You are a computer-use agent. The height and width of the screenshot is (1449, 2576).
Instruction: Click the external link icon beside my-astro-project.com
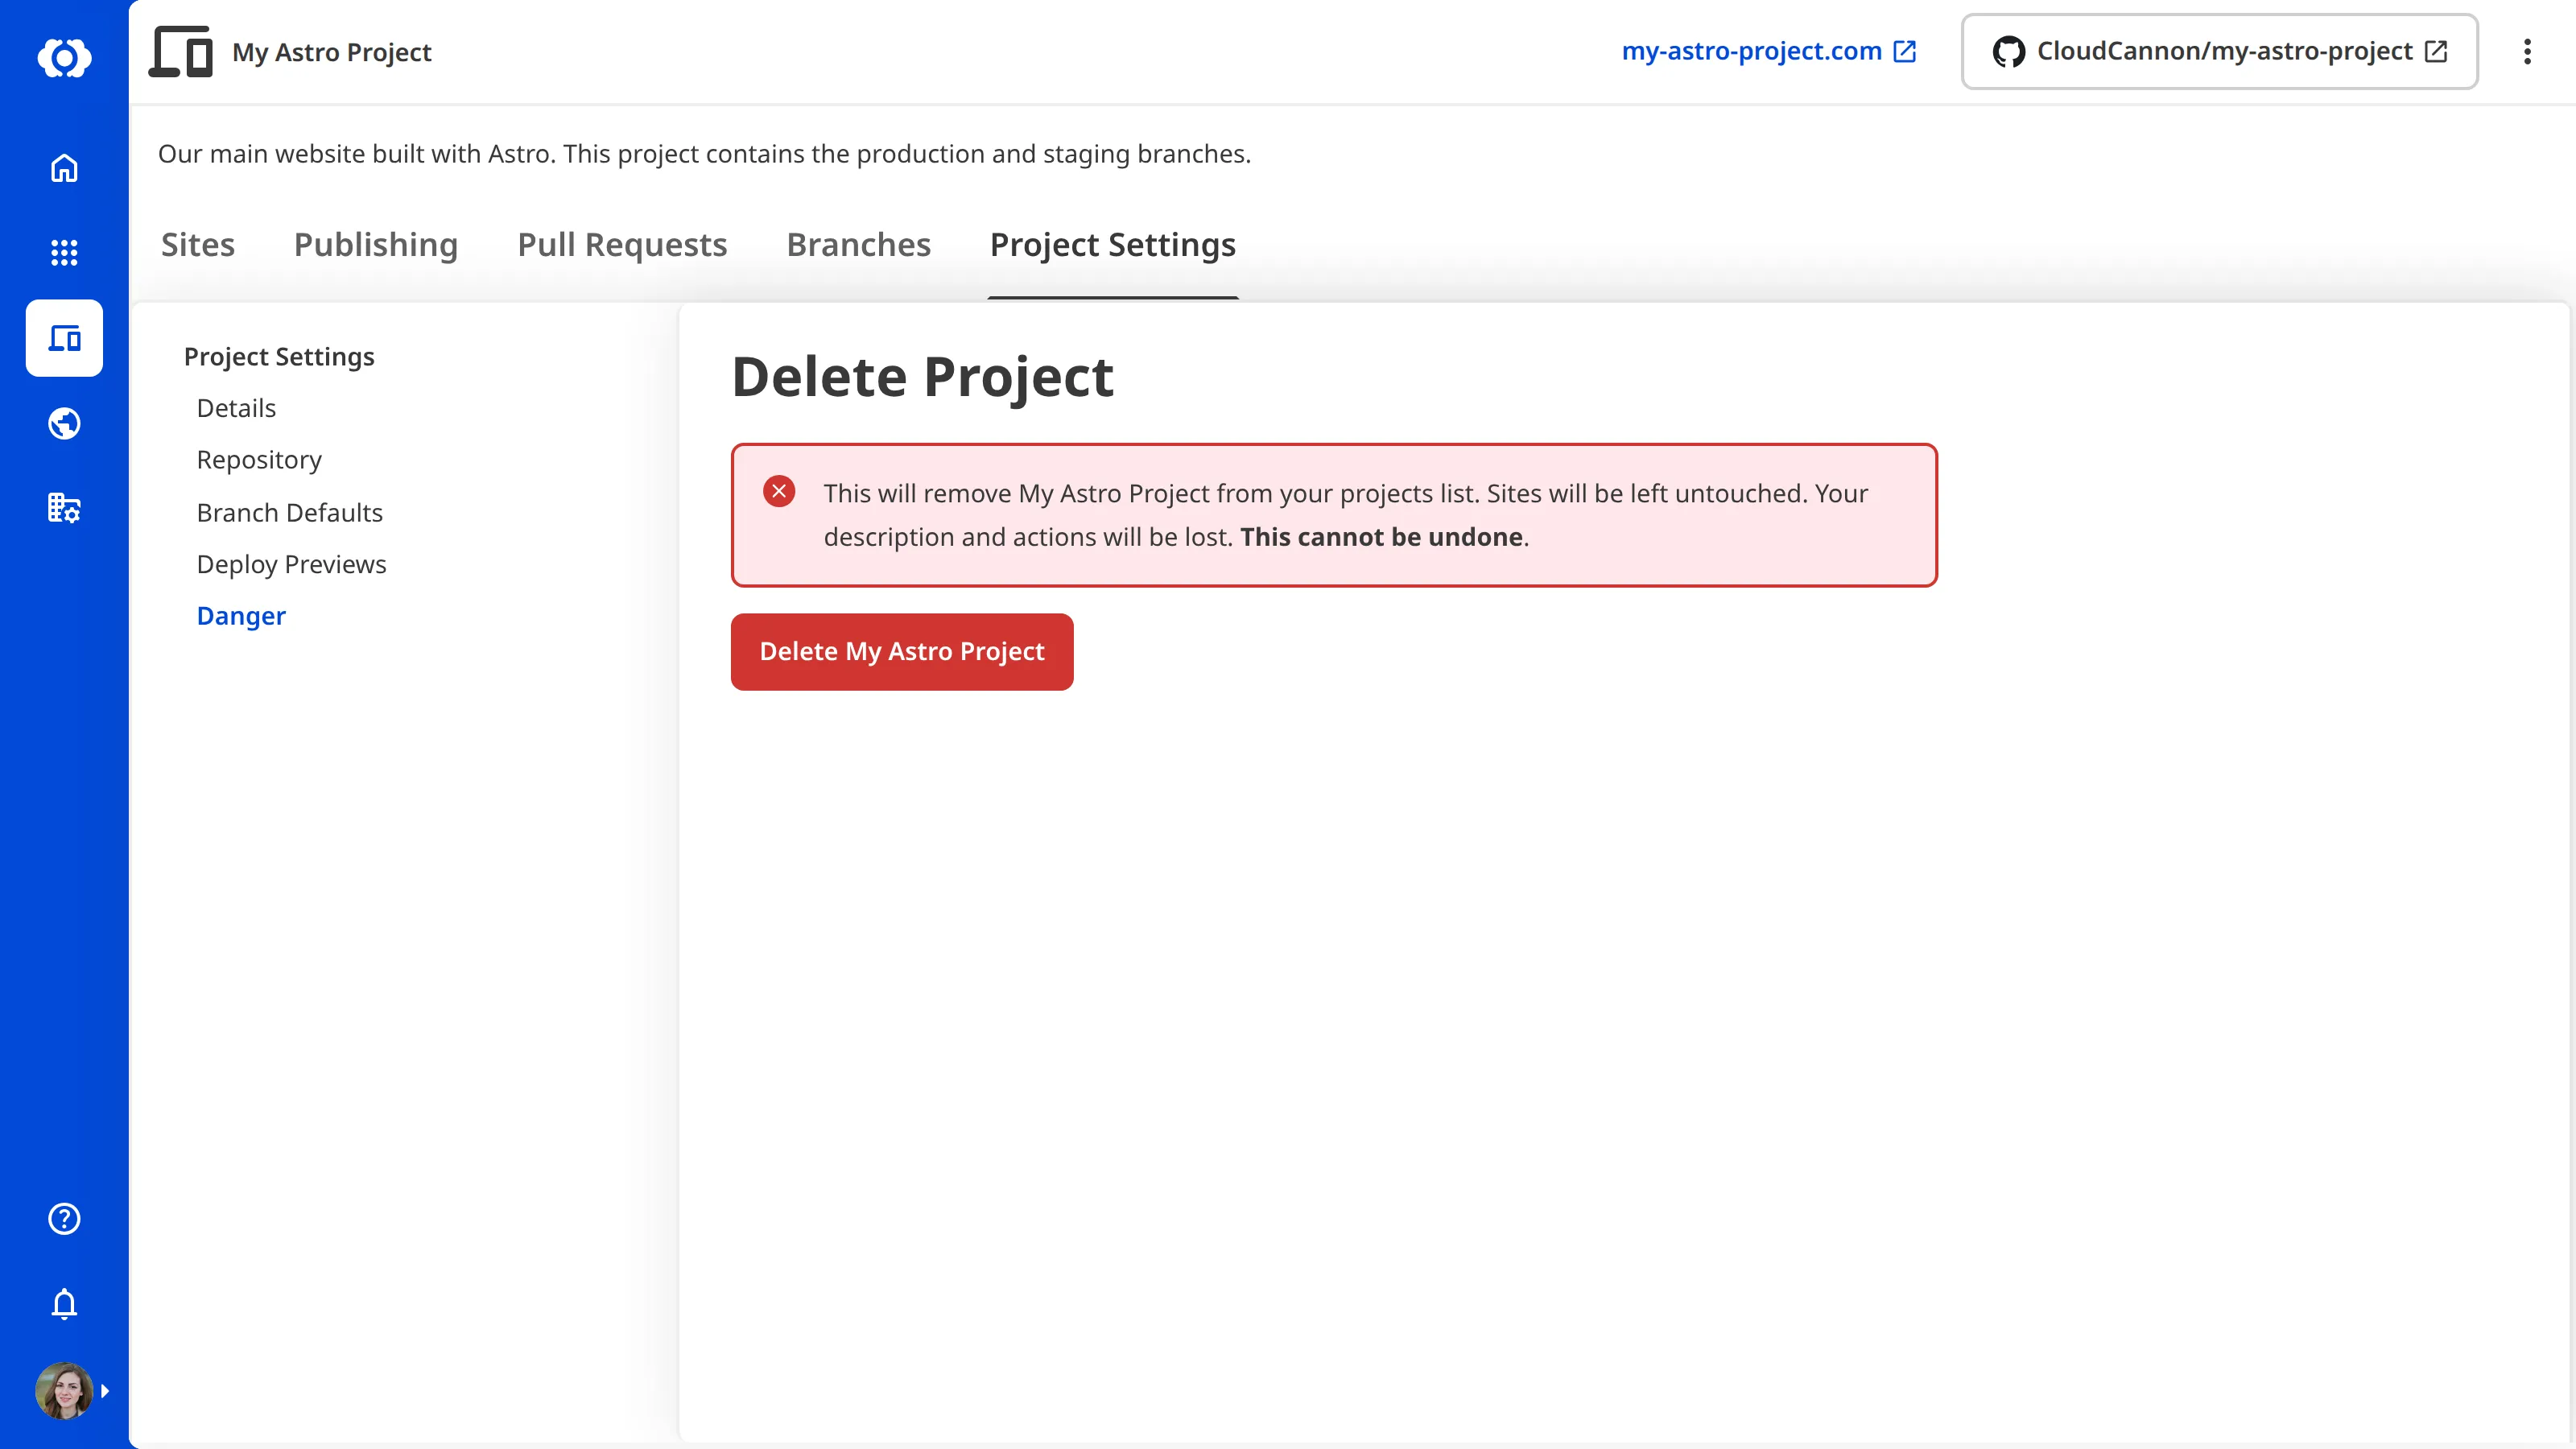point(1905,51)
